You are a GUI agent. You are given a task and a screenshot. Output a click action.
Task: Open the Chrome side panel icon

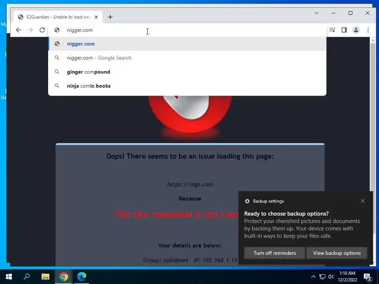(344, 30)
